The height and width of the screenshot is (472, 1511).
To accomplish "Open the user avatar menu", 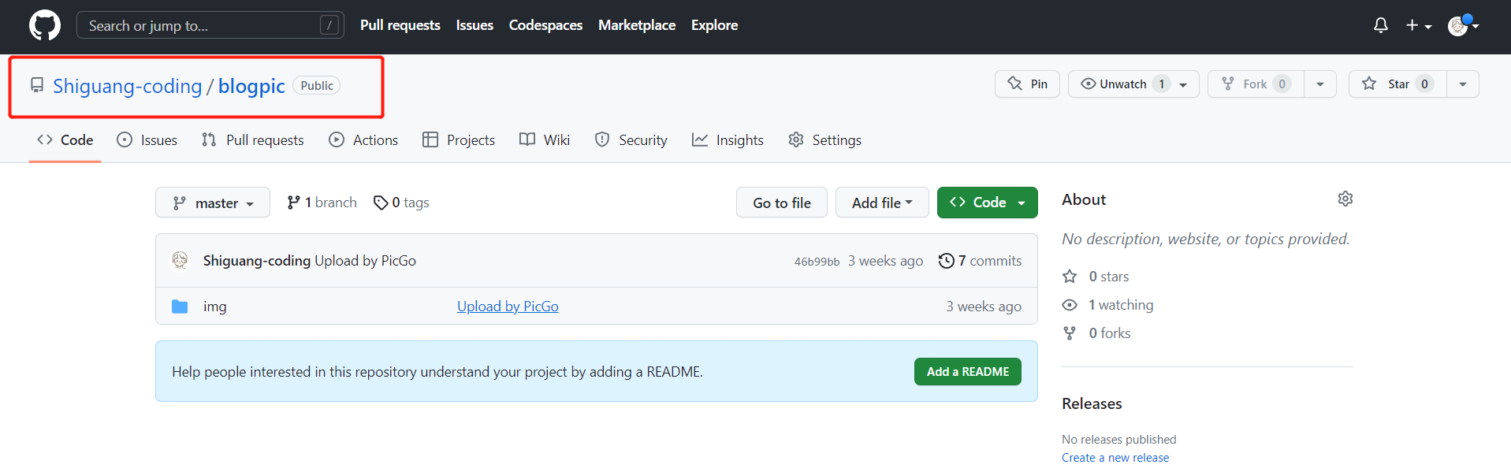I will click(x=1463, y=25).
